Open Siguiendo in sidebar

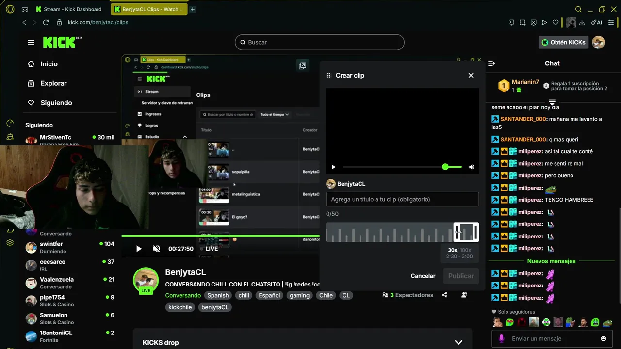(x=49, y=103)
